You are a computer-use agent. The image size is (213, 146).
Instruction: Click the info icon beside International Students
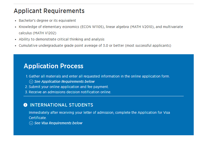(x=25, y=105)
